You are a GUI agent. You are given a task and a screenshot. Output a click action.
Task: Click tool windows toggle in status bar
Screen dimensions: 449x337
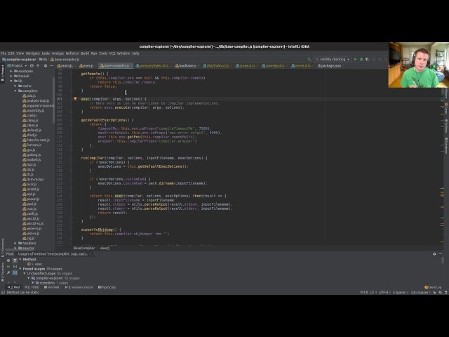coord(3,292)
